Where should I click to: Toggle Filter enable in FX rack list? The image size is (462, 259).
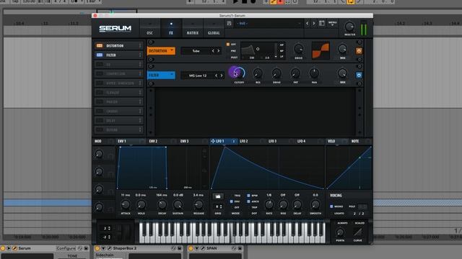point(100,55)
